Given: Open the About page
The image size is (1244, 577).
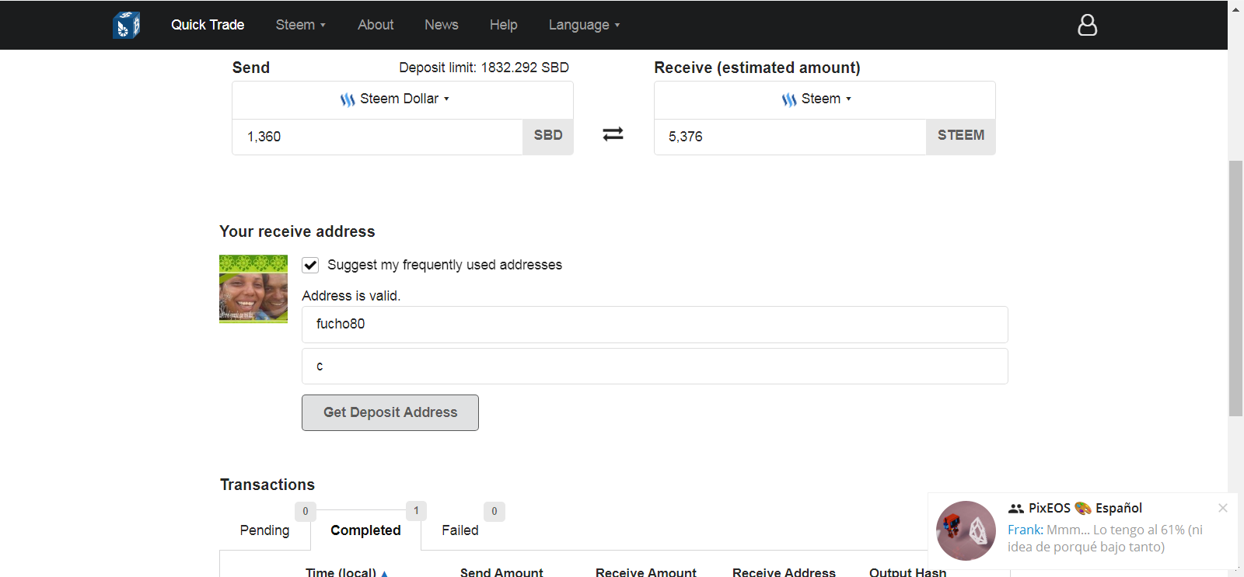Looking at the screenshot, I should (x=376, y=25).
